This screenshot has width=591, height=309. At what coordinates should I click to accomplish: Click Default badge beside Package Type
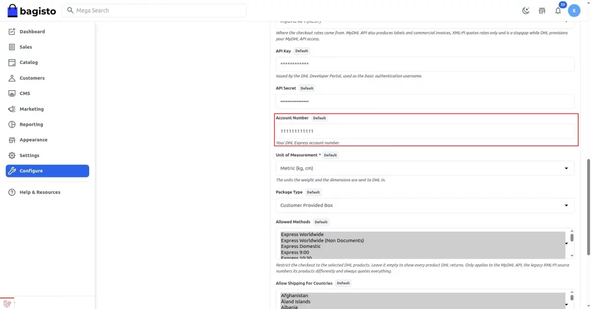(x=313, y=192)
